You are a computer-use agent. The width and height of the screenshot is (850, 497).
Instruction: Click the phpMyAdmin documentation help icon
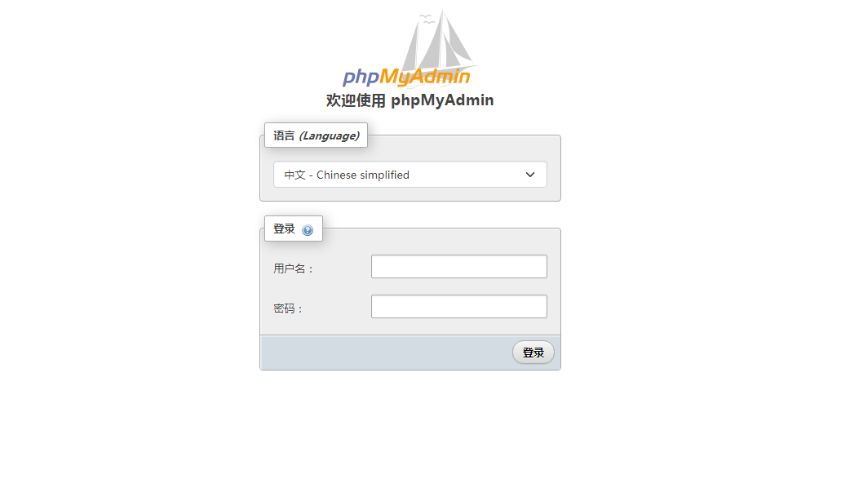click(x=308, y=230)
